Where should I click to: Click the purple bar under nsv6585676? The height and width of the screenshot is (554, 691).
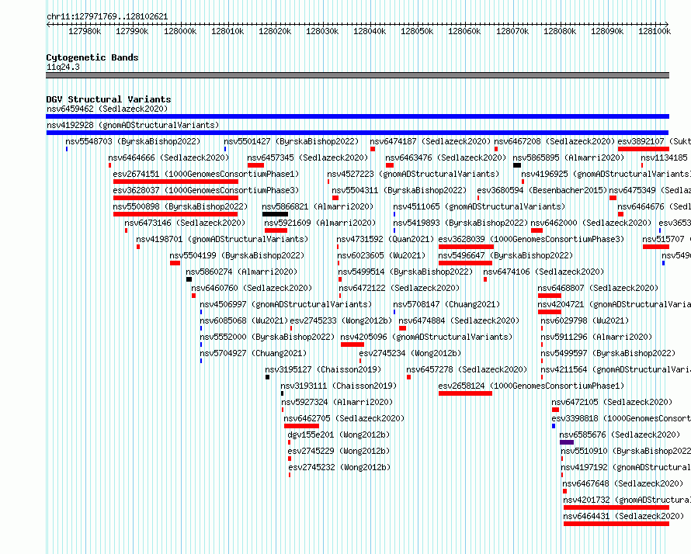[567, 442]
